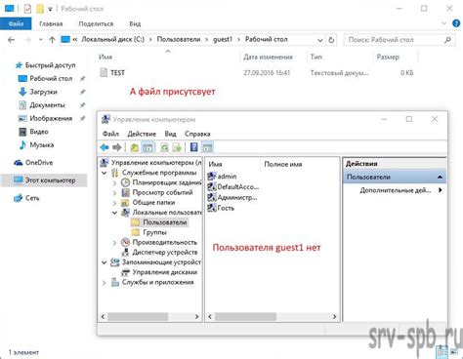Open Справка menu in Computer Management
The image size is (463, 359).
click(197, 134)
